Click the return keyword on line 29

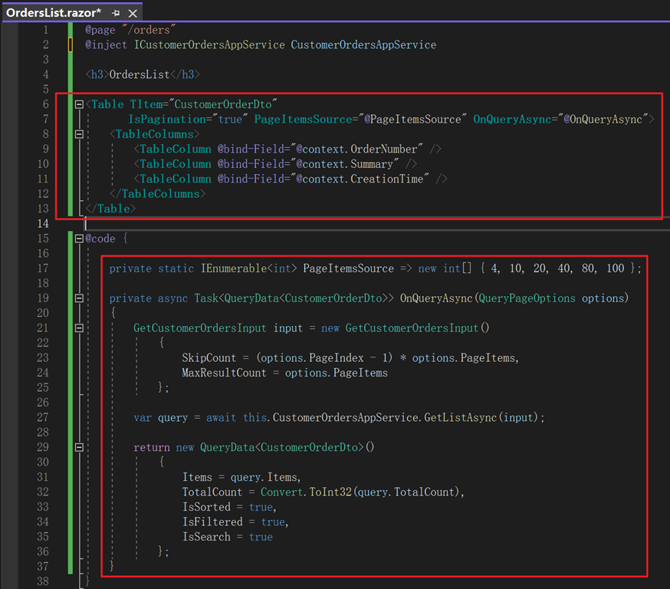(152, 448)
